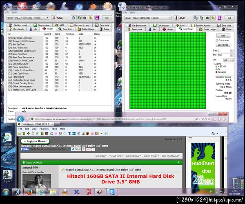
Task: Switch to Health tab in right HD Tune window
Action: tap(168, 29)
